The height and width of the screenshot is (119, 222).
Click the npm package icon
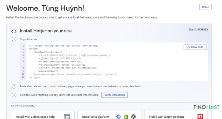tap(200, 116)
